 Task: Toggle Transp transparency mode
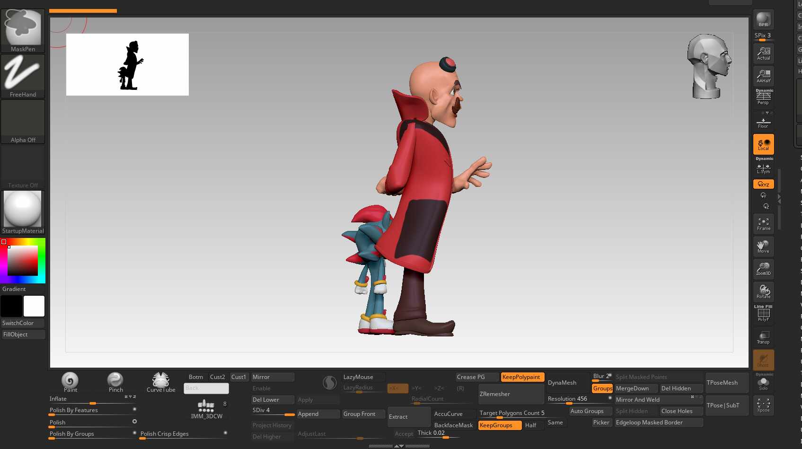pos(763,337)
